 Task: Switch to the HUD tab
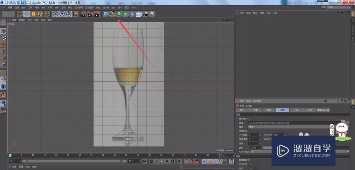pos(296,110)
